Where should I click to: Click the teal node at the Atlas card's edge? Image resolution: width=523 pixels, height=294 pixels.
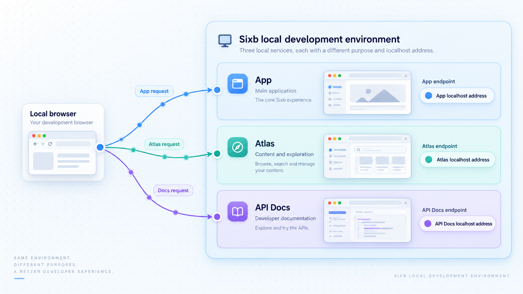tap(217, 153)
